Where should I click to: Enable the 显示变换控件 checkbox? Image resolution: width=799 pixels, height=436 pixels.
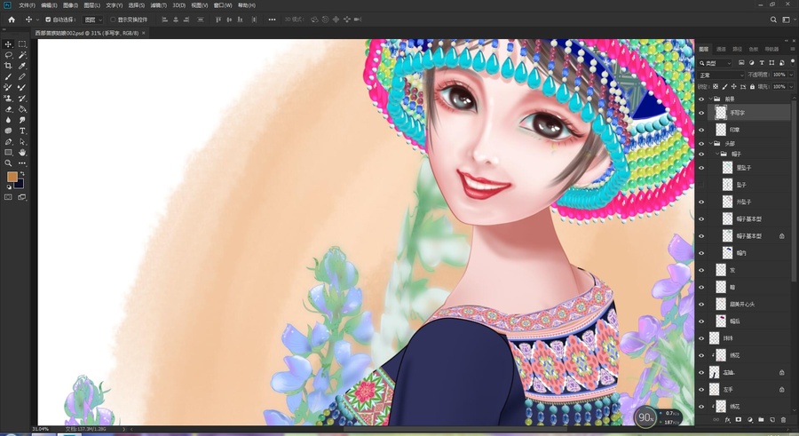[x=113, y=20]
